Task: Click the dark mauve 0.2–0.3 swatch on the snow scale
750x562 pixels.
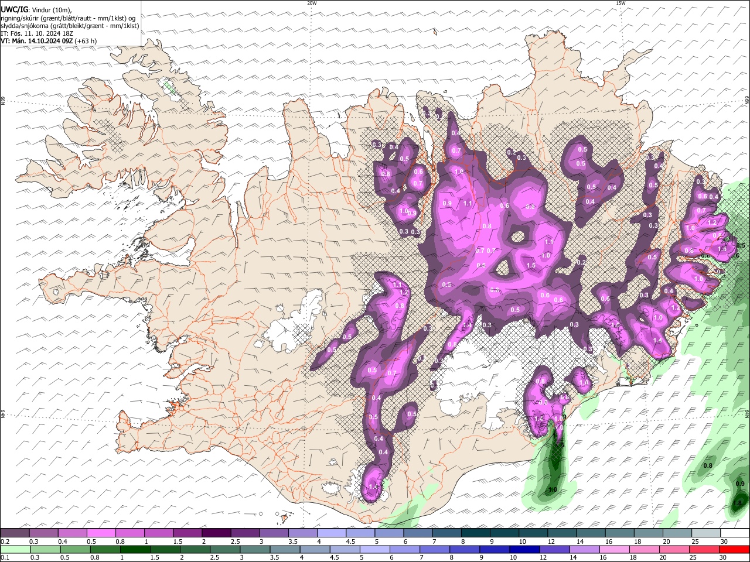Action: click(x=15, y=533)
